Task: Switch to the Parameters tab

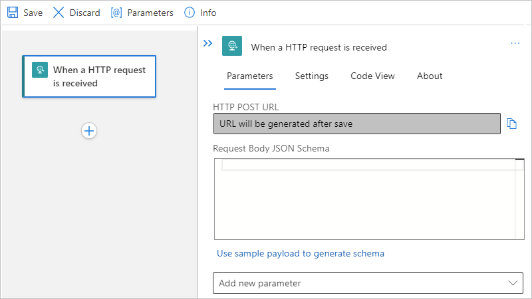Action: pyautogui.click(x=249, y=76)
